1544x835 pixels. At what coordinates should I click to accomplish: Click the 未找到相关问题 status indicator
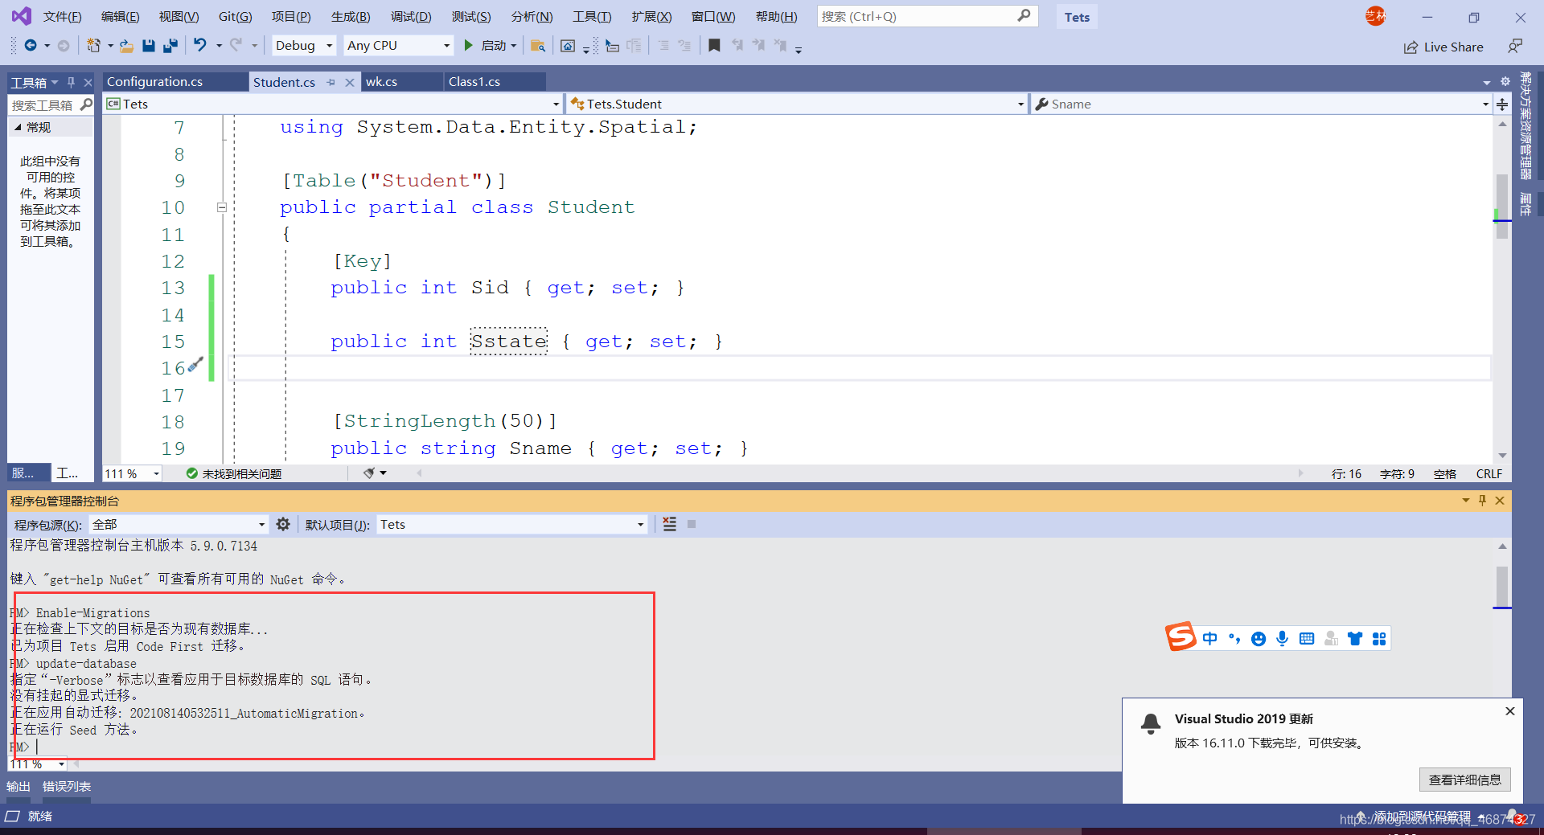[234, 474]
